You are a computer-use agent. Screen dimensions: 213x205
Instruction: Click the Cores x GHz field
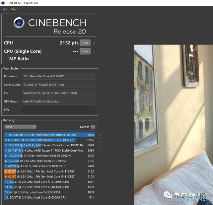[x=58, y=85]
